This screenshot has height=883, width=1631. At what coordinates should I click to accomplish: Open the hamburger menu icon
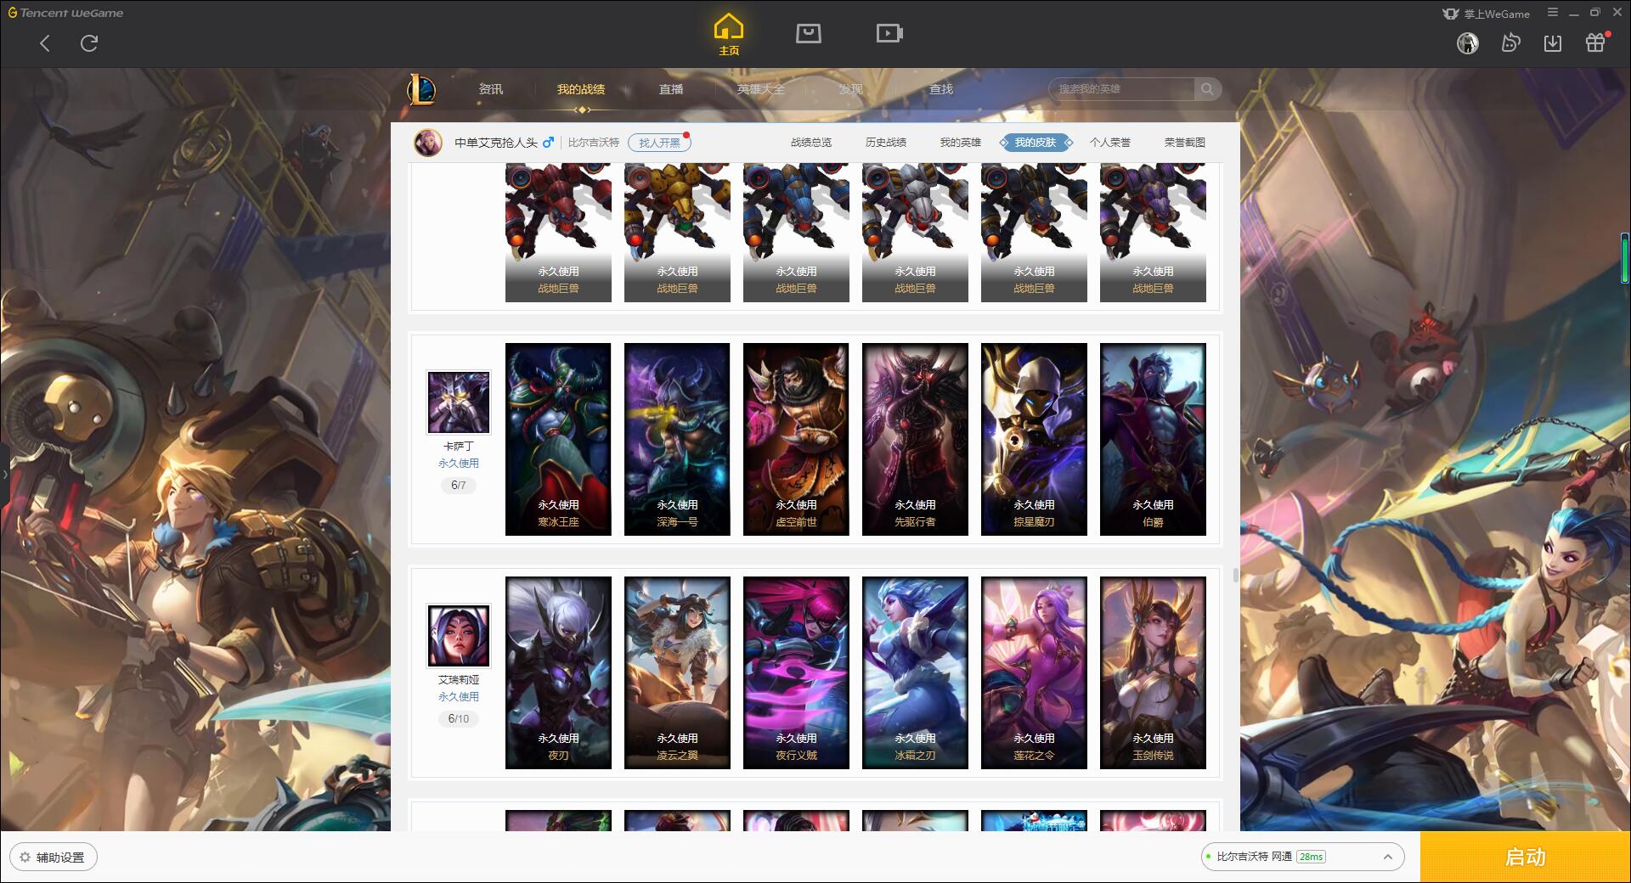pyautogui.click(x=1553, y=13)
